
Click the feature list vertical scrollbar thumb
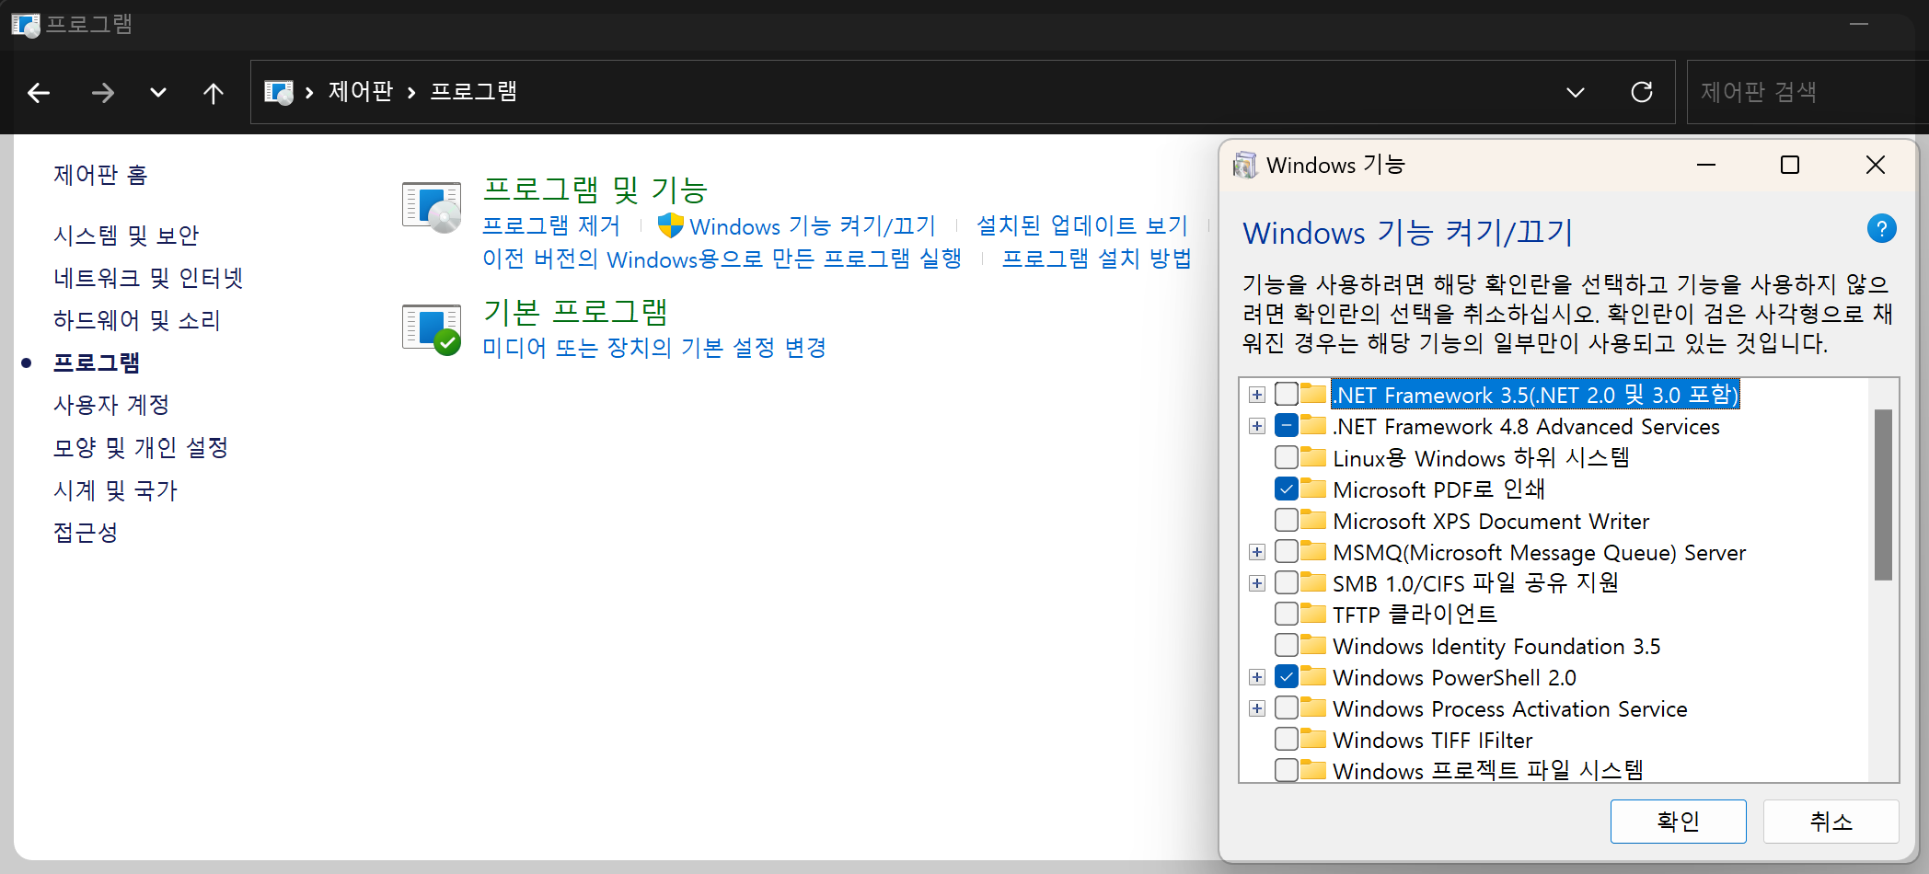(x=1883, y=495)
